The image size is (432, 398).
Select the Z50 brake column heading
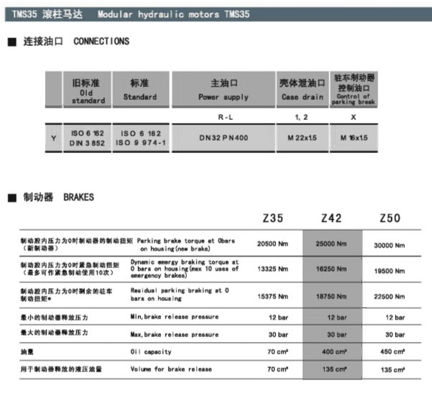click(x=389, y=218)
